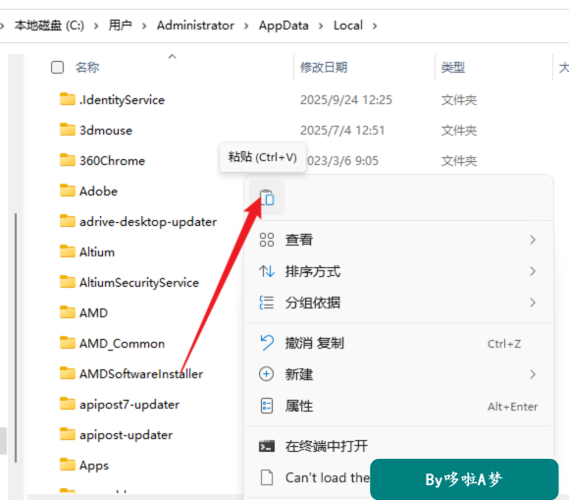This screenshot has height=500, width=569.
Task: Select the AltiumSecurityService folder icon
Action: (x=68, y=282)
